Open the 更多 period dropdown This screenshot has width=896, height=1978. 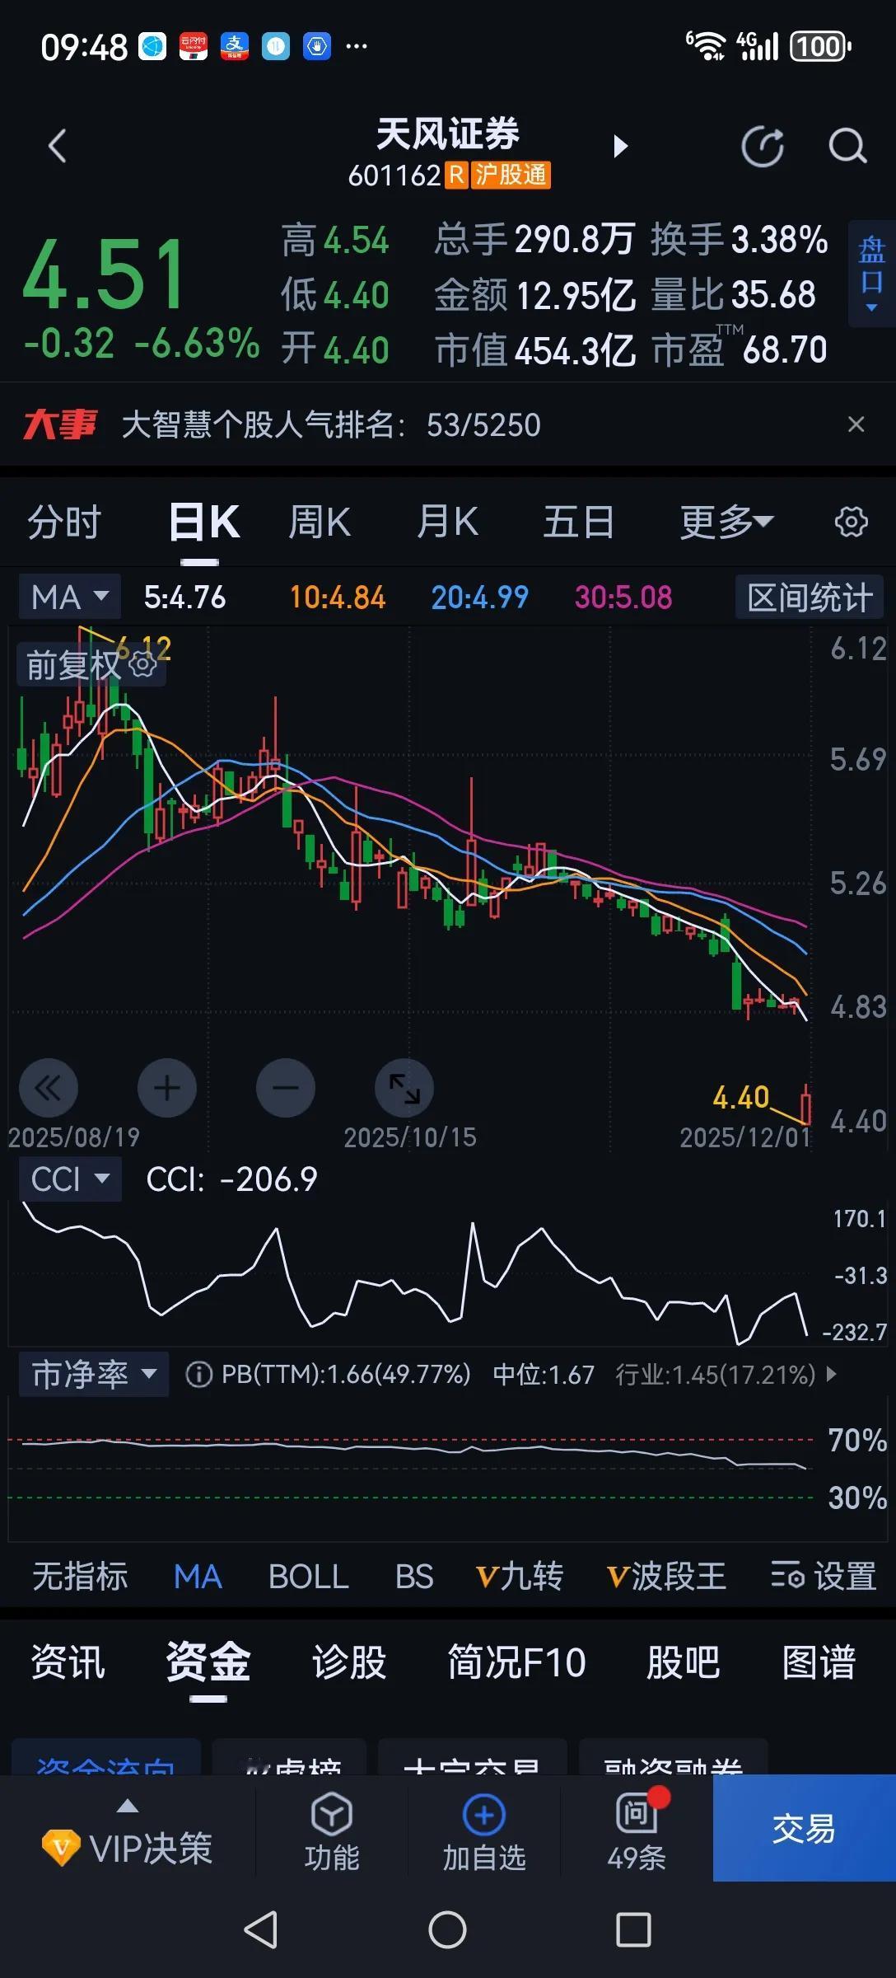726,522
